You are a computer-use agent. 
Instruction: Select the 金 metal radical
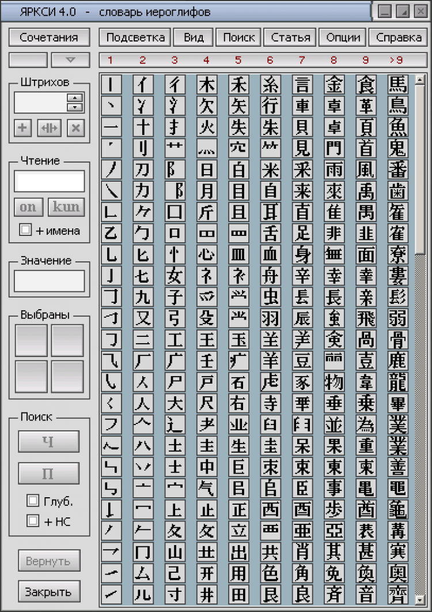click(x=334, y=85)
